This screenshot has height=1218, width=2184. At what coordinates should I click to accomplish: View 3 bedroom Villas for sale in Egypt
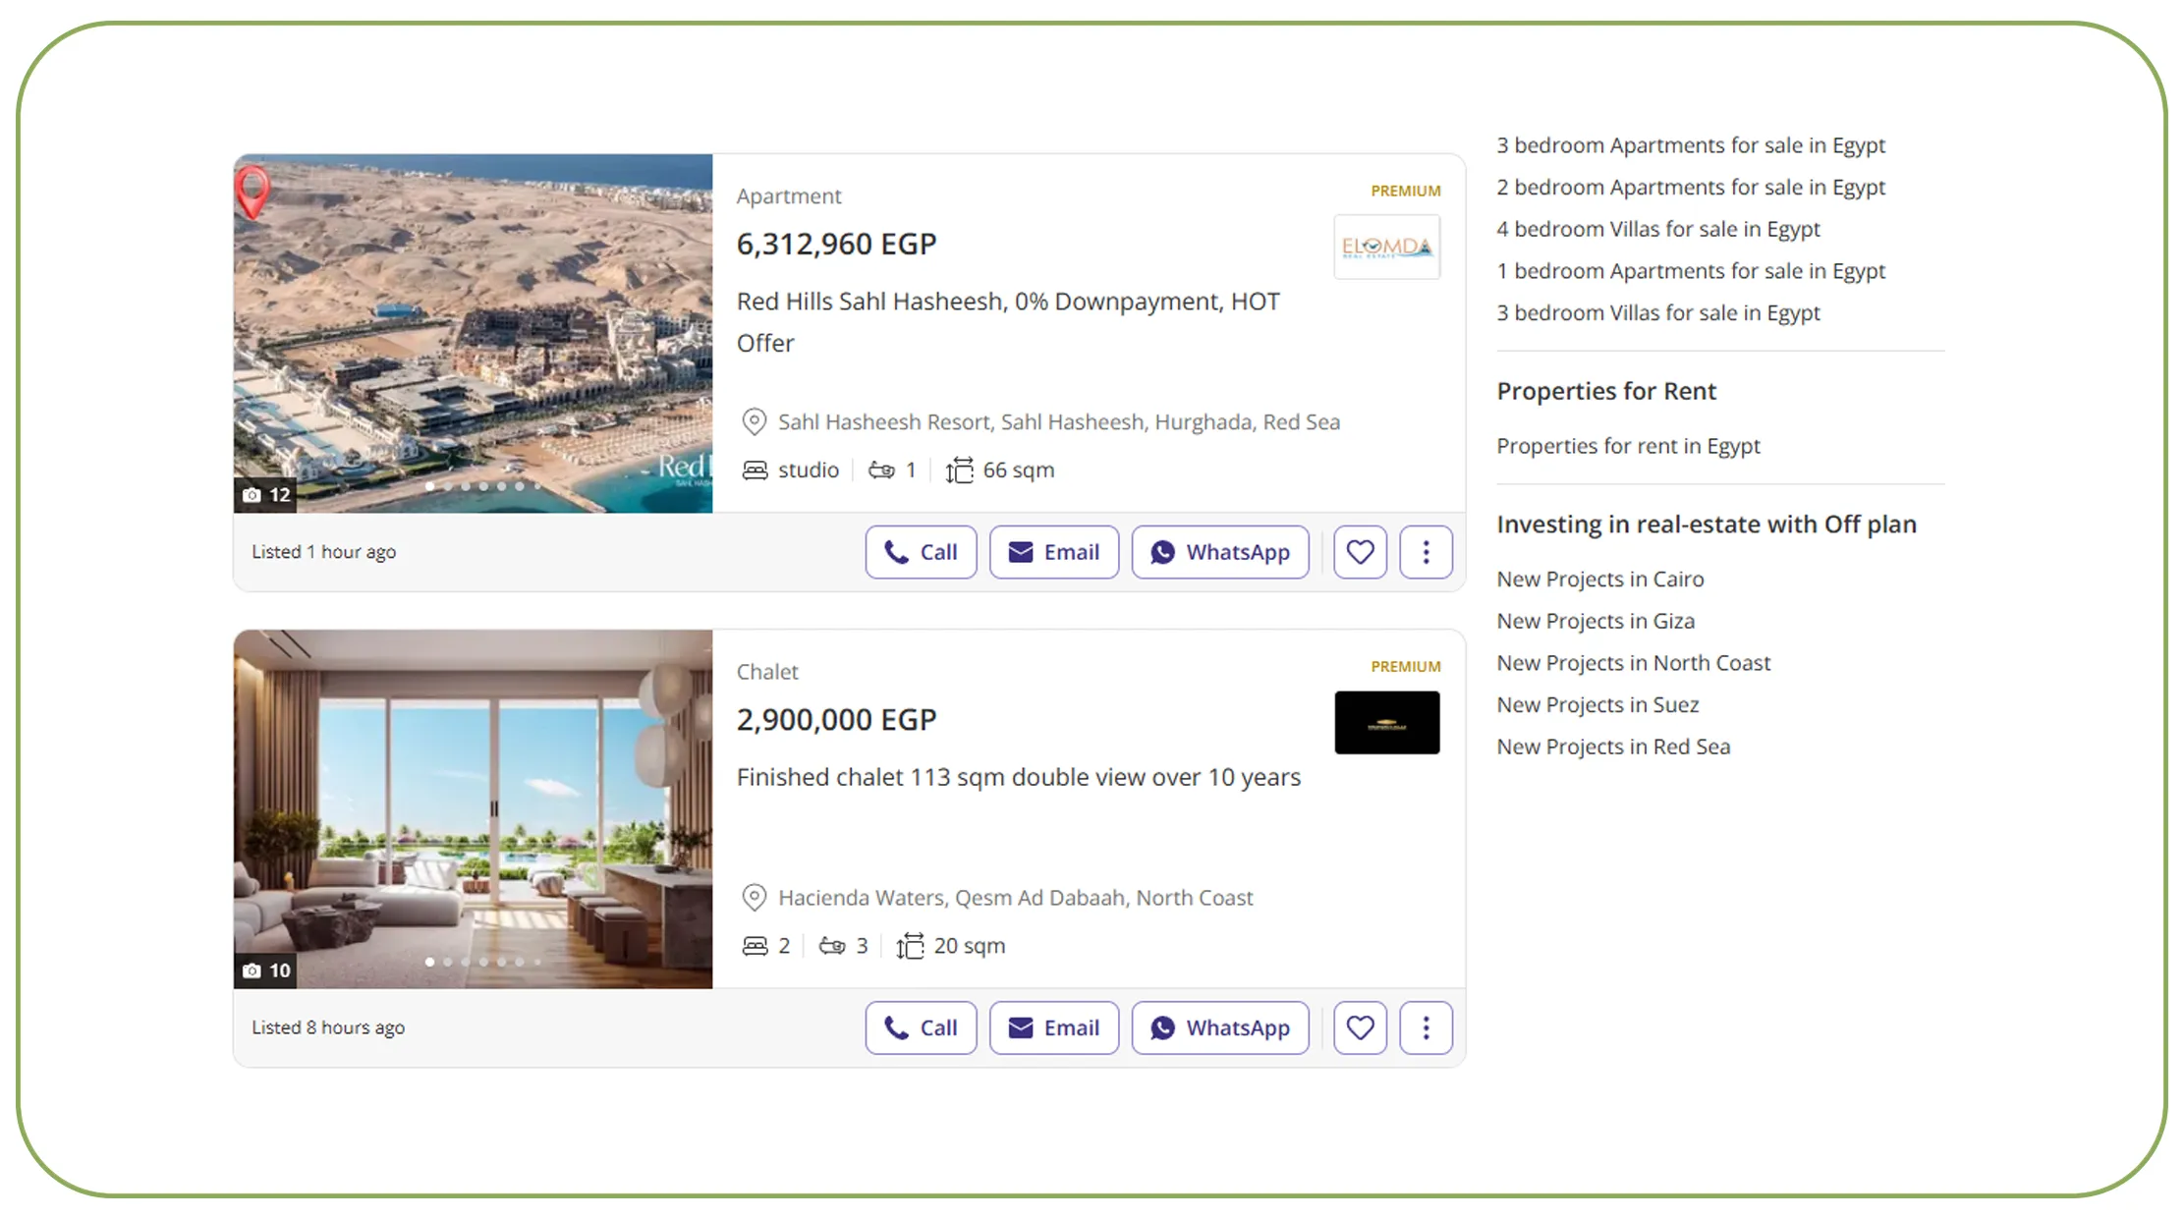click(x=1657, y=312)
